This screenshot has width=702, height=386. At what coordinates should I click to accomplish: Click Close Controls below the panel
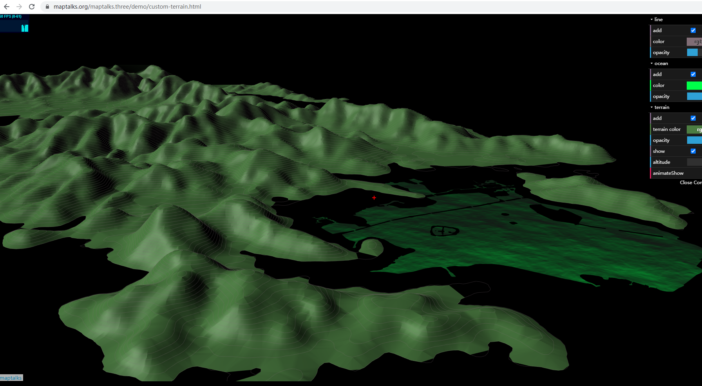click(691, 182)
